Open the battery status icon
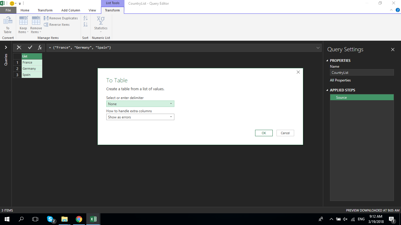This screenshot has width=401, height=225. coord(338,219)
